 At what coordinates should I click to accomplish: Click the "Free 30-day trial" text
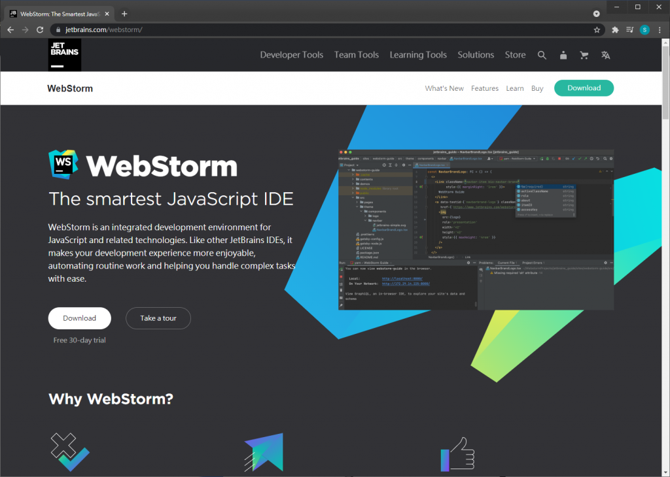coord(79,340)
